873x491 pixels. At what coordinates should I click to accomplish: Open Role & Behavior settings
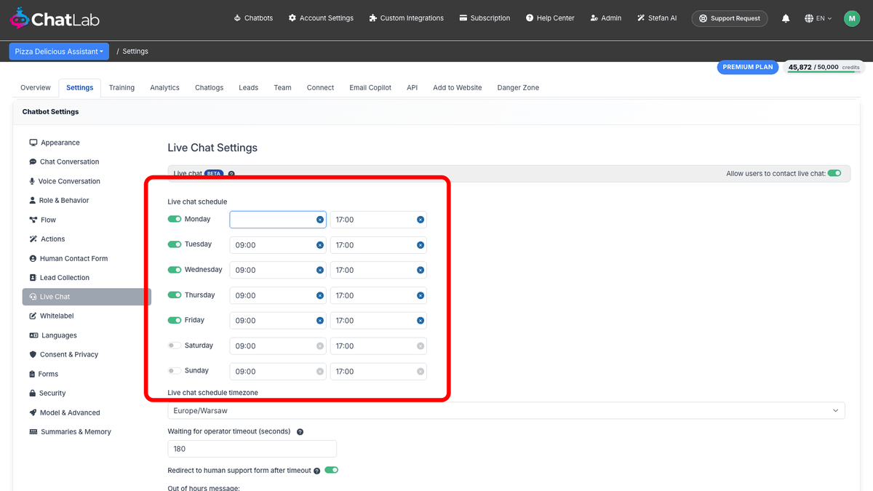click(59, 200)
